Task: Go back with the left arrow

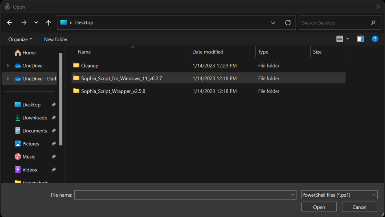Action: click(10, 23)
